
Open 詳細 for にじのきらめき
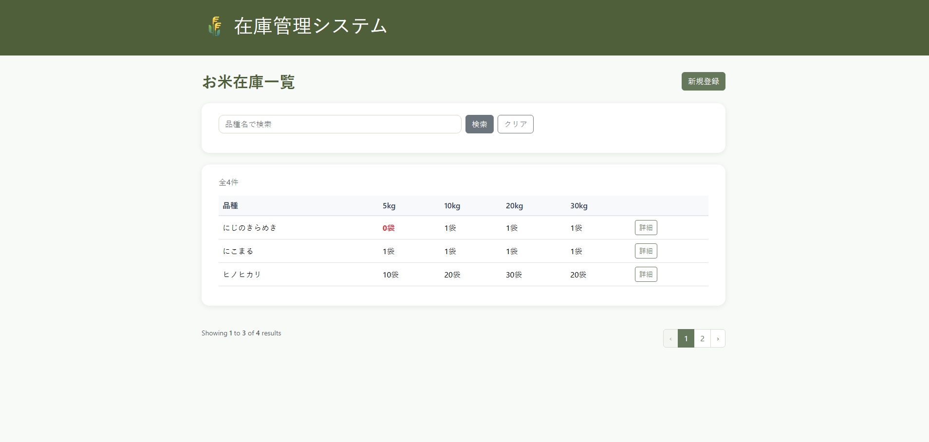tap(646, 228)
